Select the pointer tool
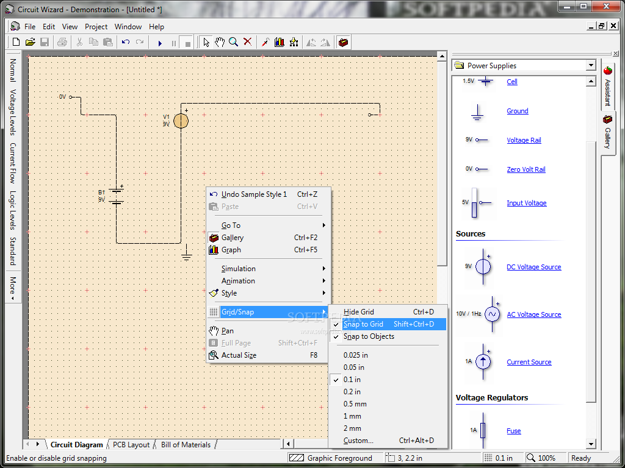Screen dimensions: 625x468 (x=206, y=42)
